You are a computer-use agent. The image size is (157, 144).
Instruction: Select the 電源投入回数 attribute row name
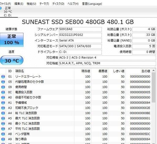point(24,92)
